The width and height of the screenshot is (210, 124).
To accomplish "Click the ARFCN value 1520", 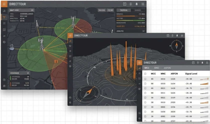I will [x=173, y=79].
